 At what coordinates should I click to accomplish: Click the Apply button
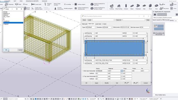click(x=97, y=83)
